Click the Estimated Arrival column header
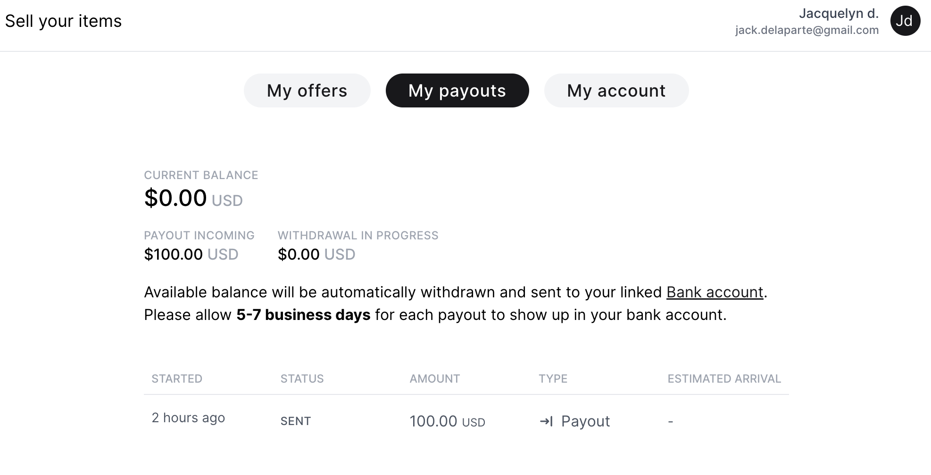The image size is (931, 475). point(724,379)
